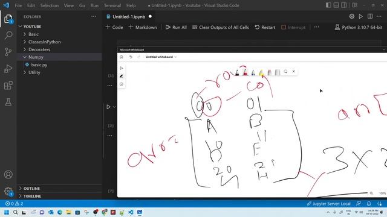Screen dimensions: 387x217
Task: Switch to Untitled-1.ipynb tab
Action: pyautogui.click(x=129, y=16)
